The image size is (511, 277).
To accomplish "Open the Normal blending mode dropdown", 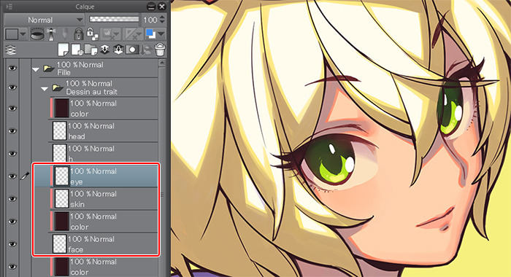I will 44,20.
